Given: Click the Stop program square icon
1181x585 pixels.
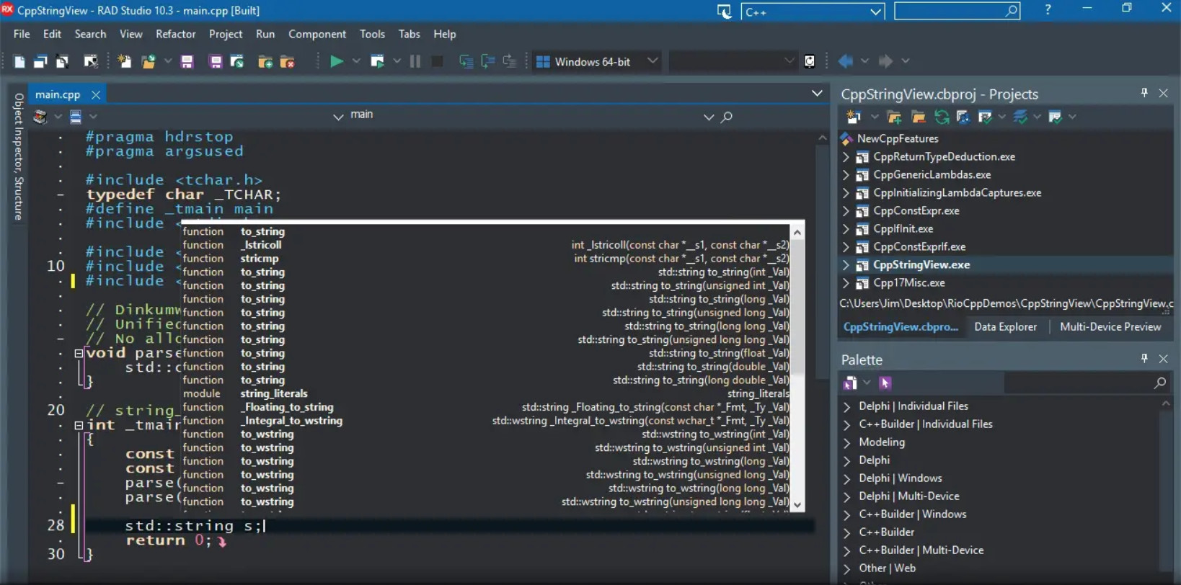Looking at the screenshot, I should click(x=437, y=61).
